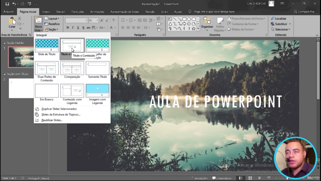This screenshot has height=181, width=321.
Task: Open Estilos Rápidos quick styles
Action: [x=220, y=25]
